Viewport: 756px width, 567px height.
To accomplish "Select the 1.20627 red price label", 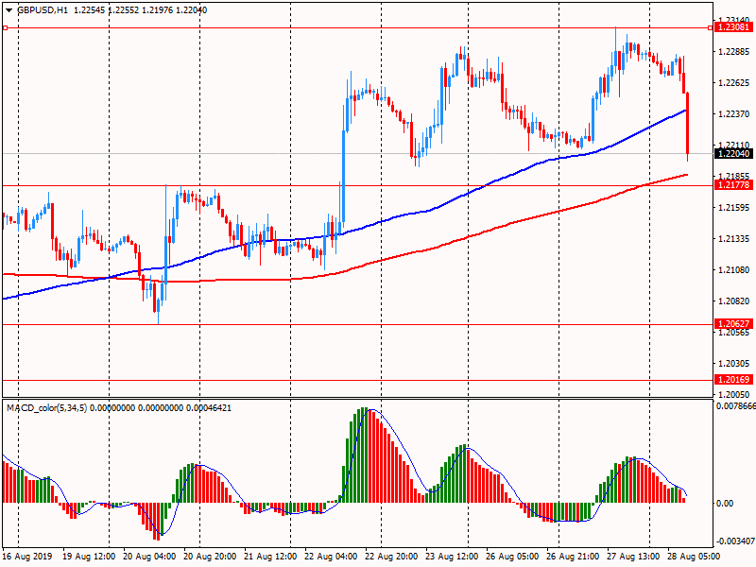I will pos(733,323).
